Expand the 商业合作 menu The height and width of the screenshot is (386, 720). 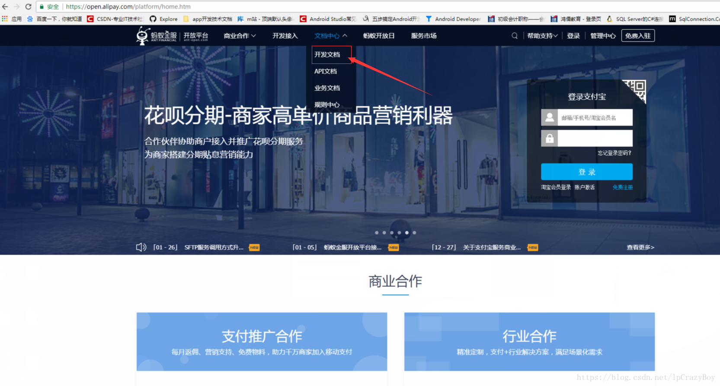pos(240,36)
